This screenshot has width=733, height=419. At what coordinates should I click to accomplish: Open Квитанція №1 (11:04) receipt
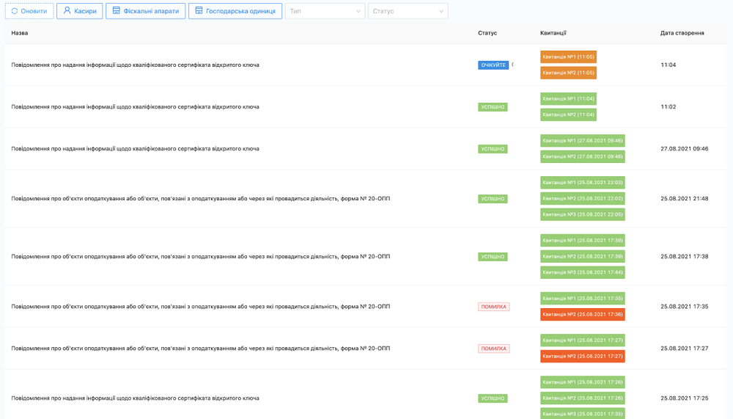tap(568, 98)
